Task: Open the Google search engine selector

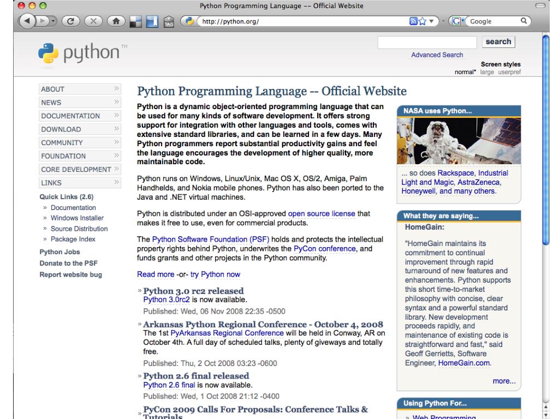Action: click(x=458, y=21)
